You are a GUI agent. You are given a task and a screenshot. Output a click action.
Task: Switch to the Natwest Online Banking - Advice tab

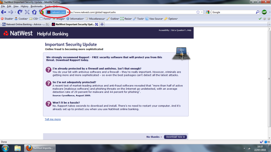(25, 24)
